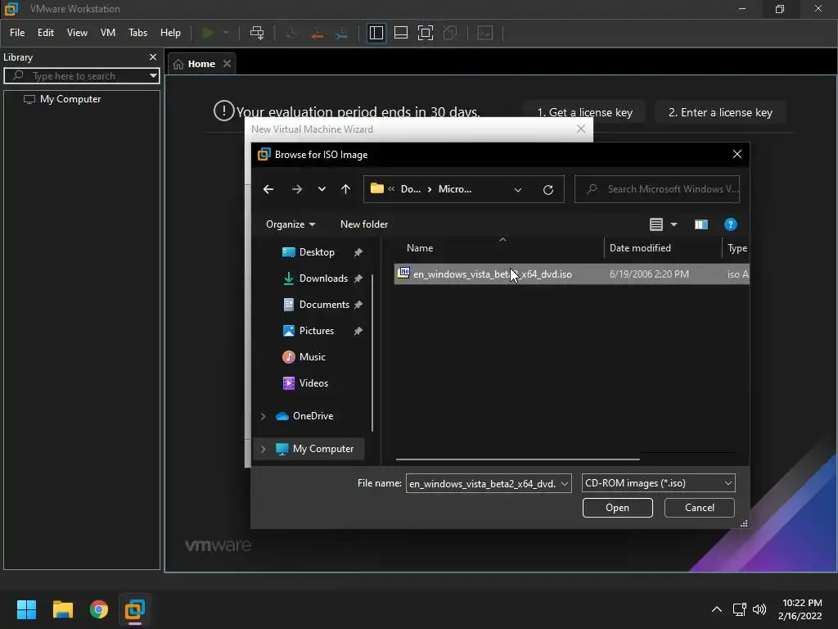This screenshot has width=838, height=629.
Task: Click the Send Ctrl+Alt+Del toolbar icon
Action: [257, 33]
